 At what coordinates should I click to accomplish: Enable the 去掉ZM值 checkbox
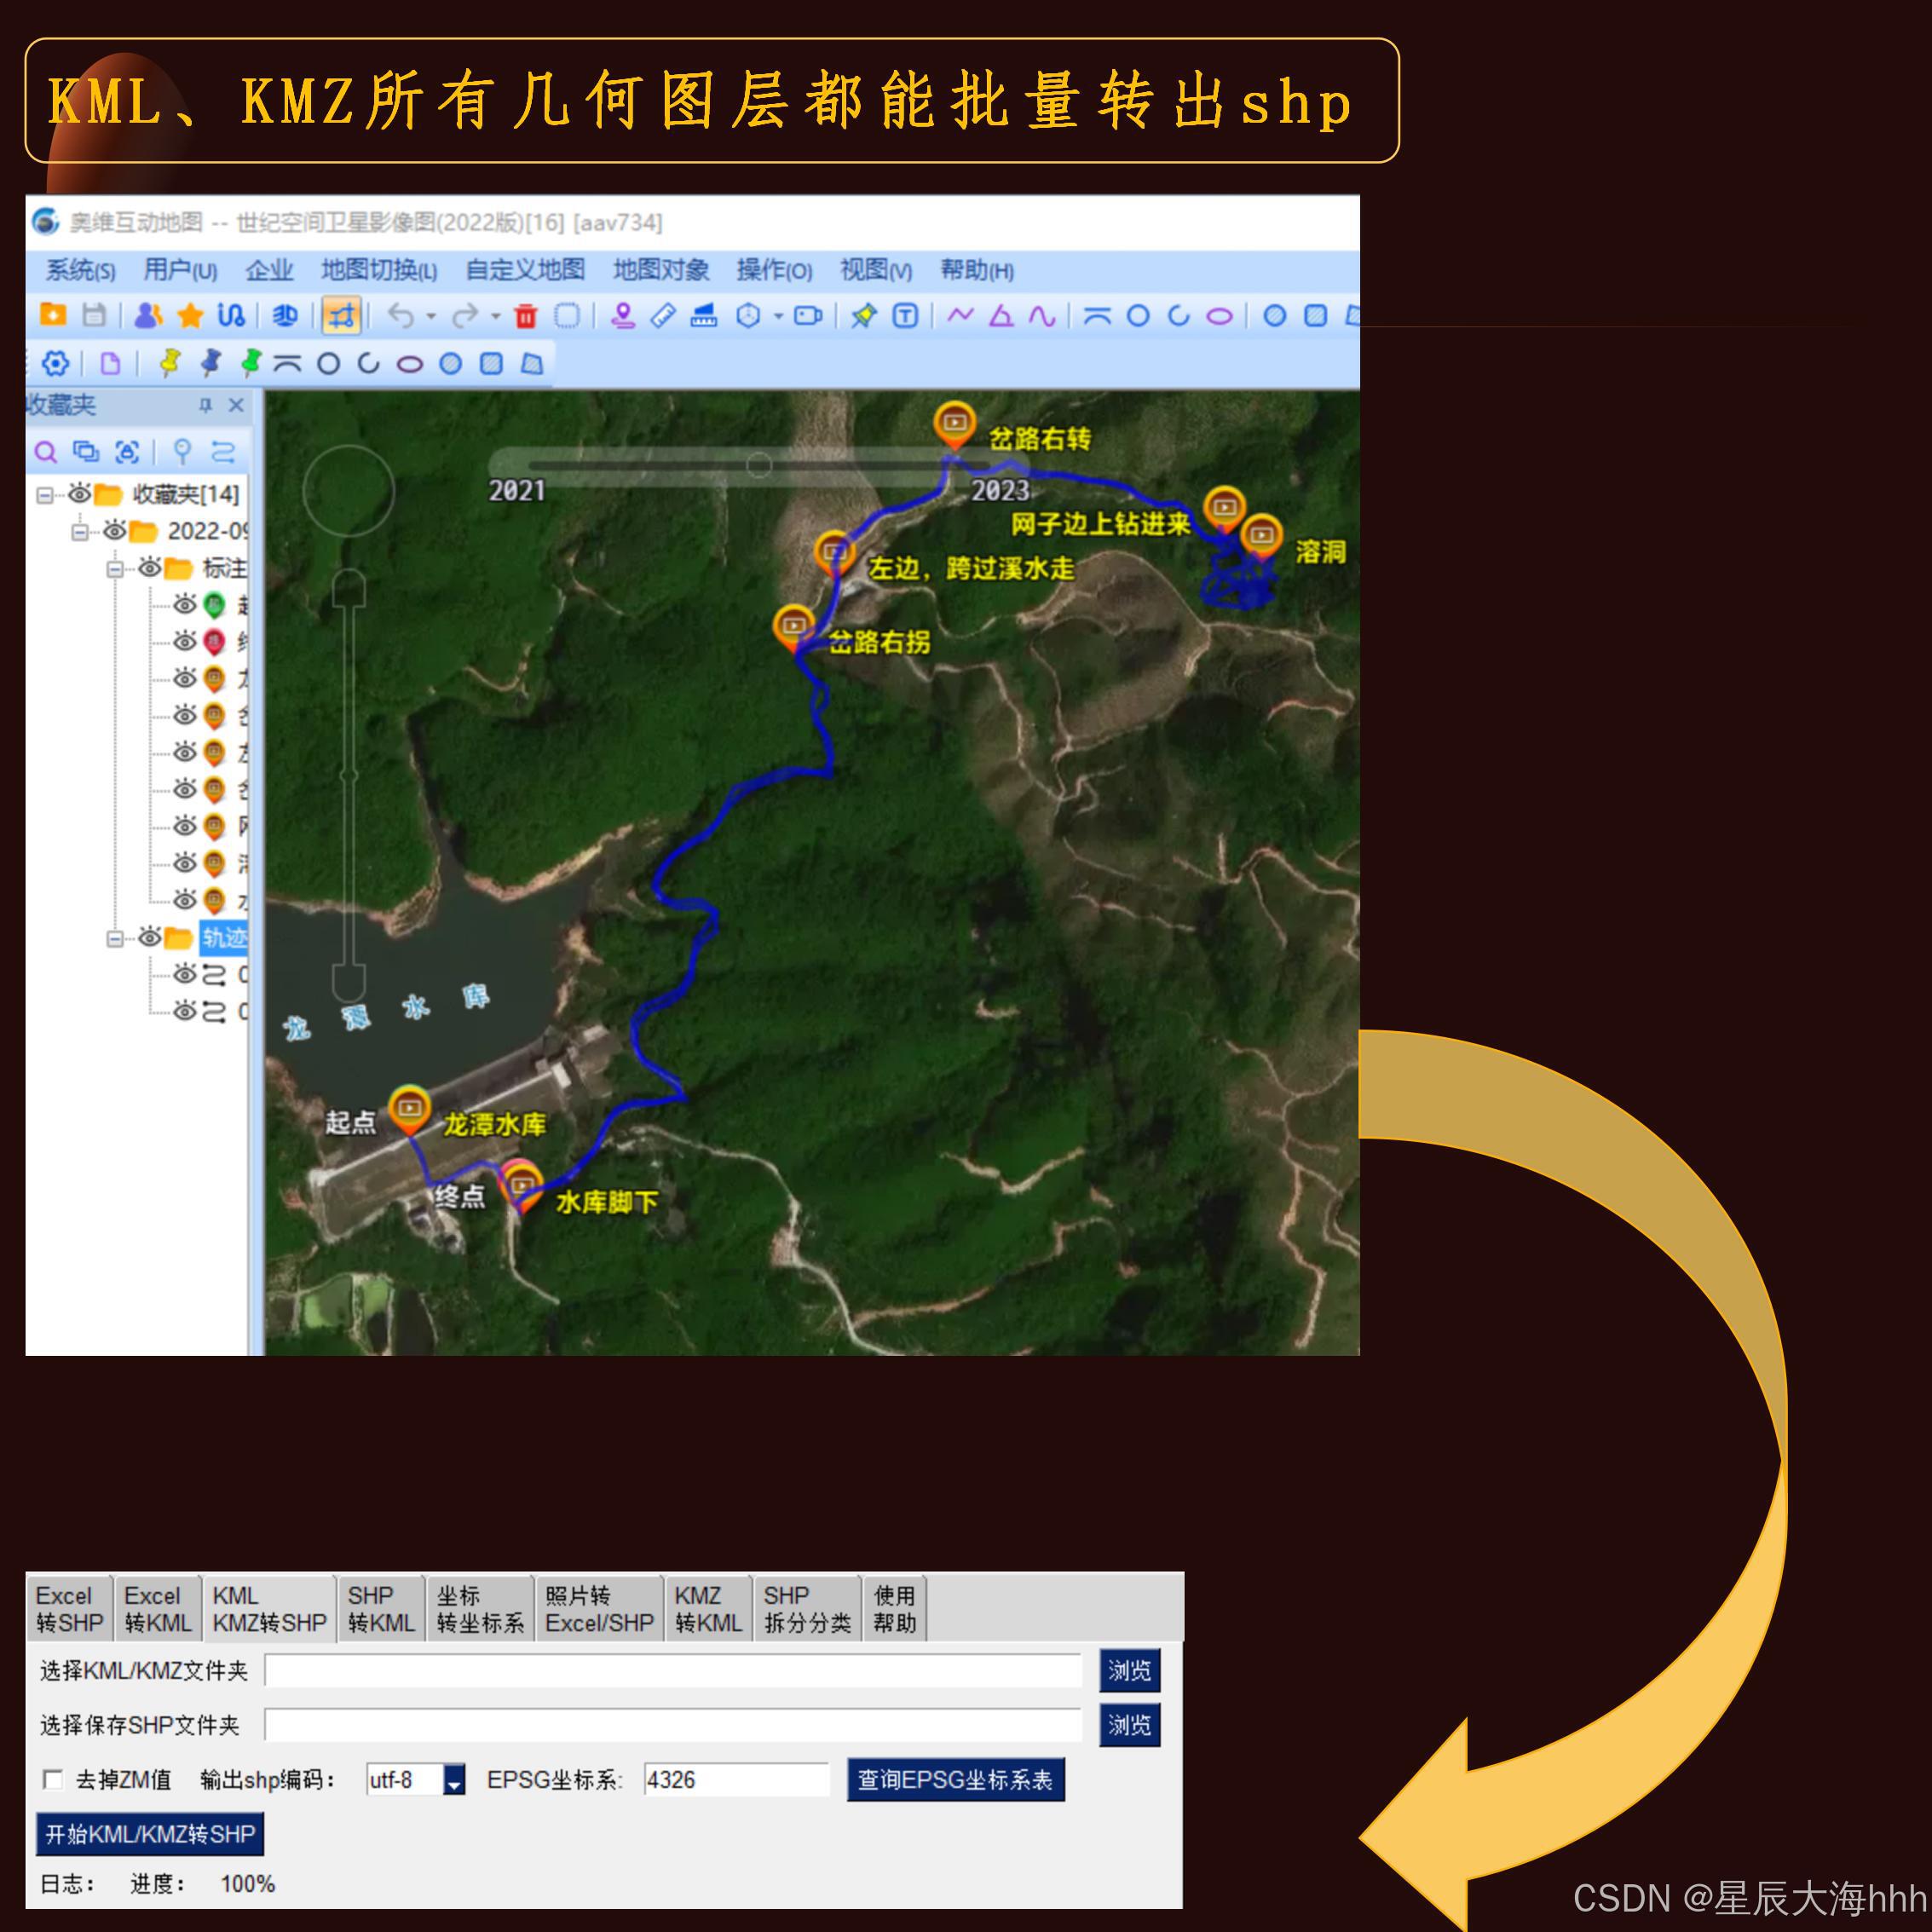pos(50,1780)
